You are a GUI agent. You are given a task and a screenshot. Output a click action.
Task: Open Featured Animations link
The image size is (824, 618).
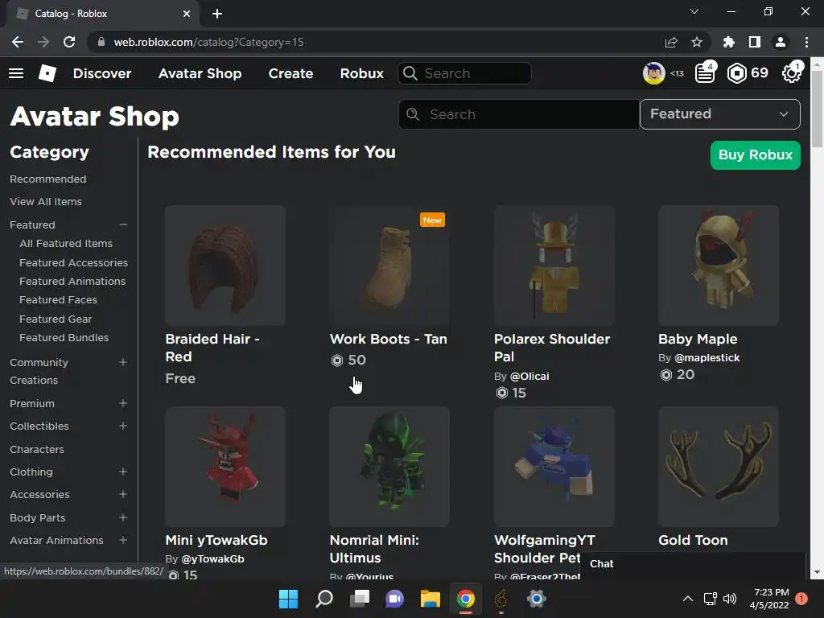[72, 281]
